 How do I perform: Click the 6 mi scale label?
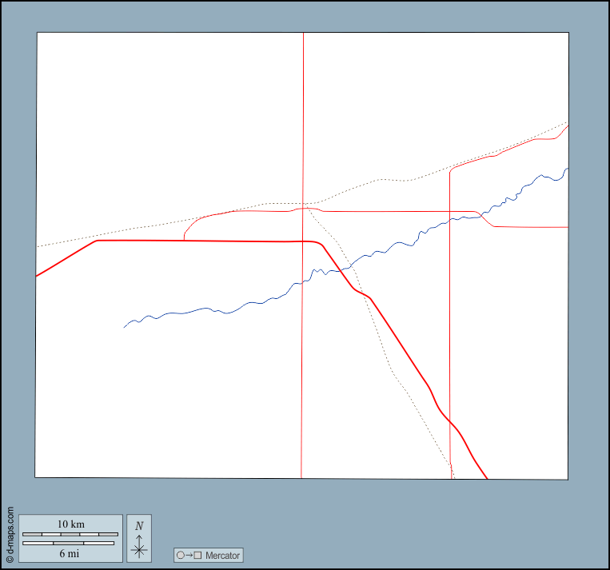[x=69, y=553]
